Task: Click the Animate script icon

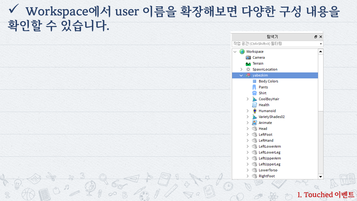Action: pos(254,122)
